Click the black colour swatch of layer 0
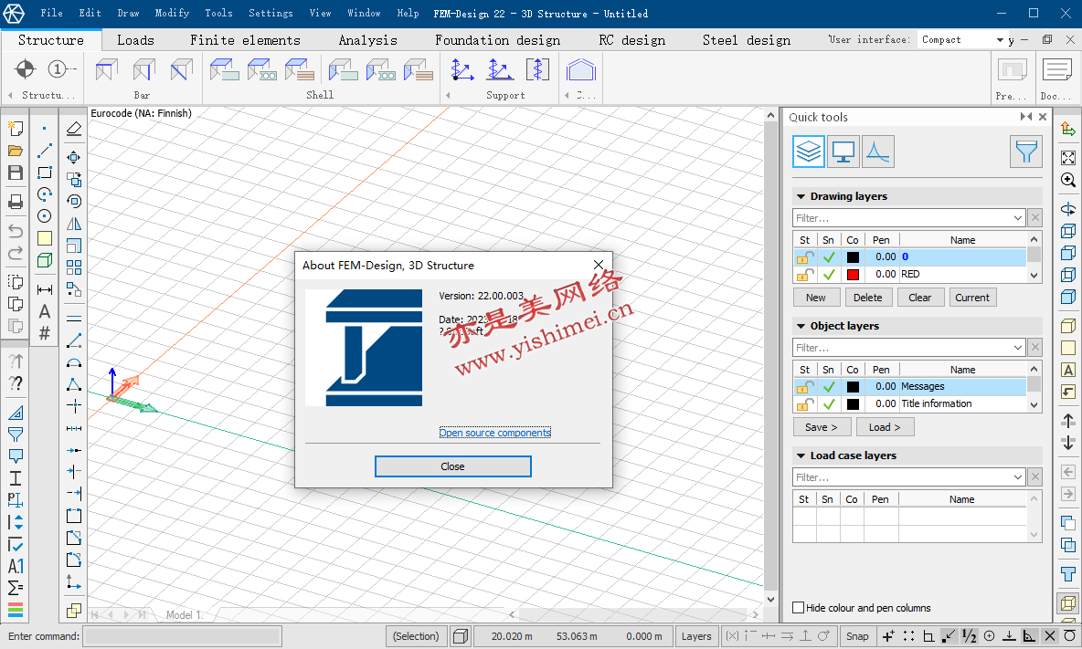Image resolution: width=1082 pixels, height=649 pixels. (853, 257)
